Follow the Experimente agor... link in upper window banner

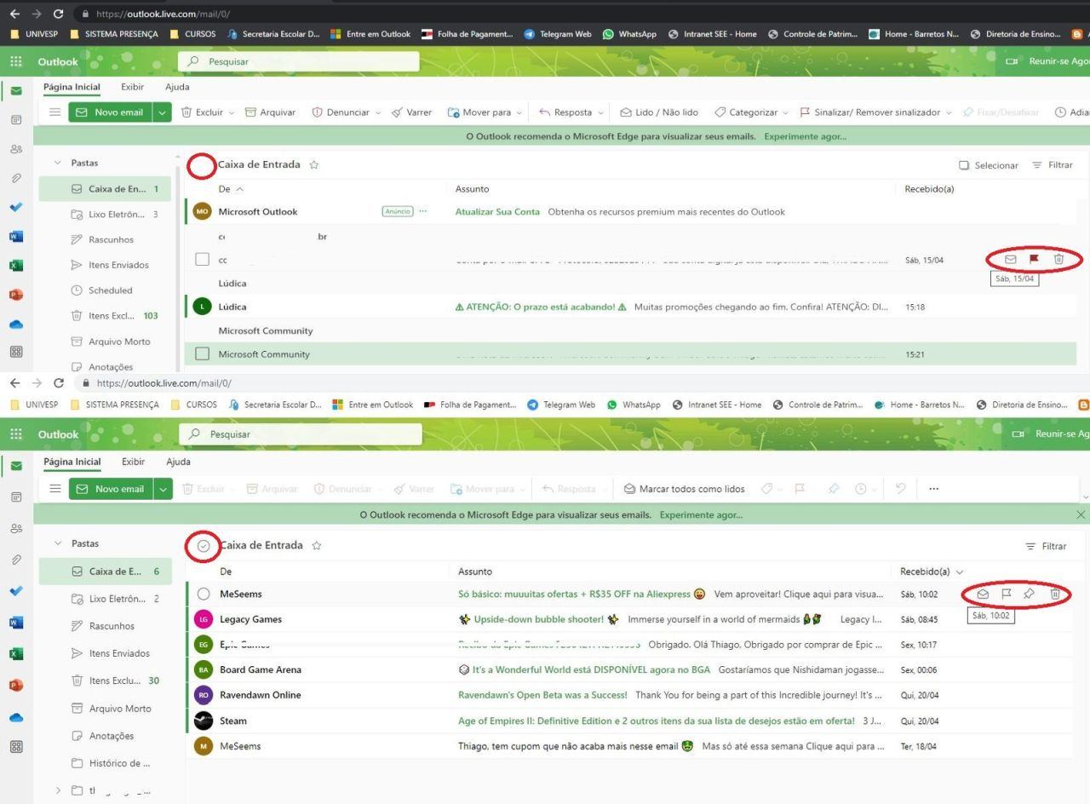click(805, 136)
